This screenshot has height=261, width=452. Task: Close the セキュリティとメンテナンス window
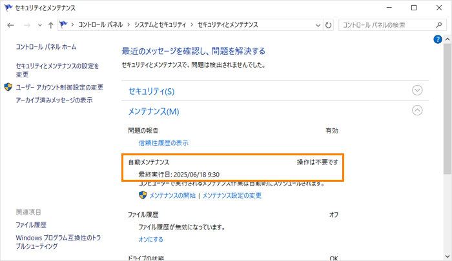439,8
